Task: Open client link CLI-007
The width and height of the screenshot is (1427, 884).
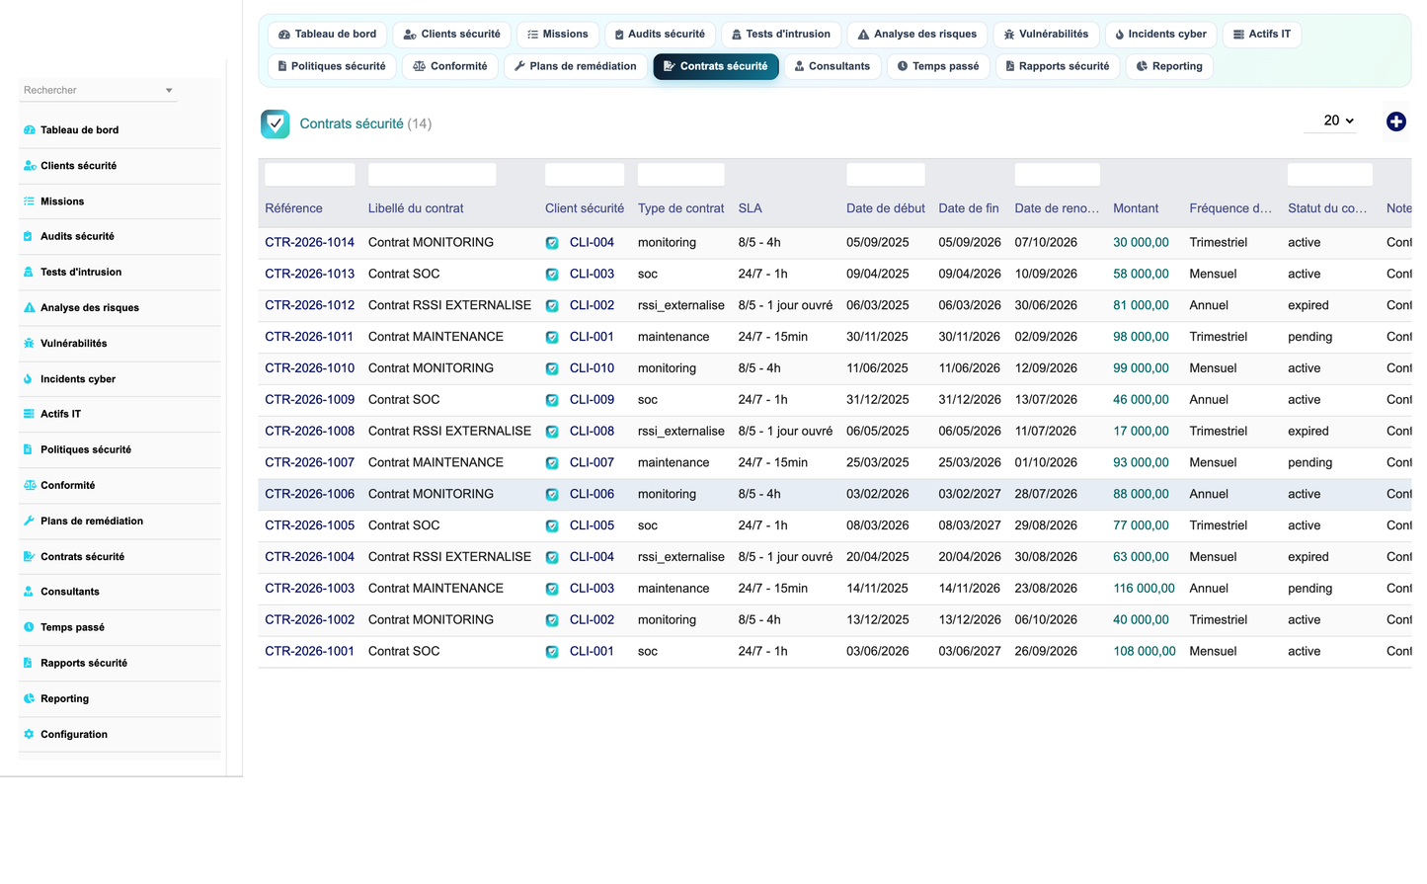Action: click(592, 462)
